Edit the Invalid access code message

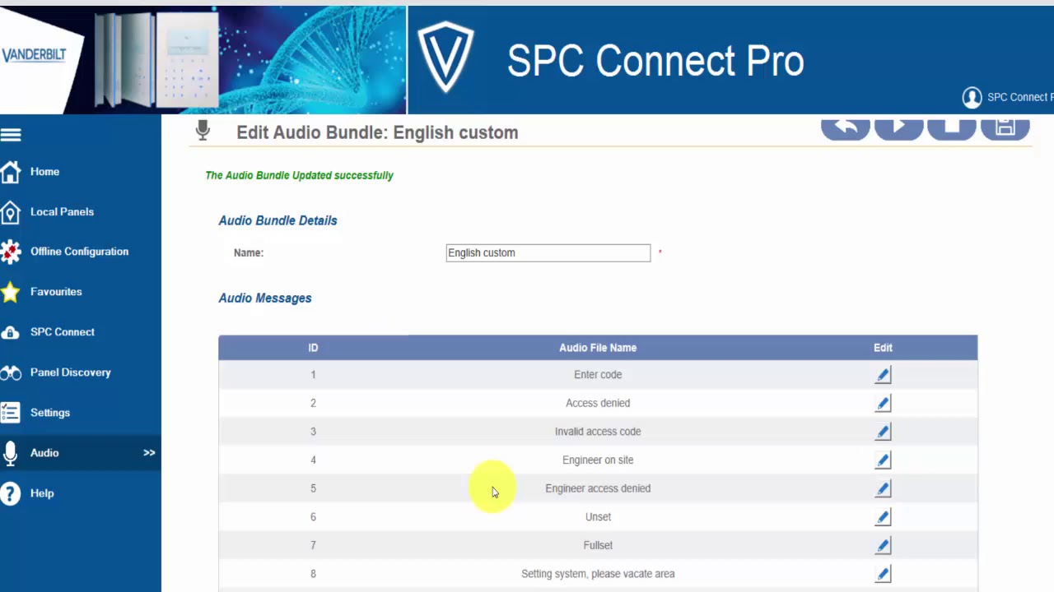883,432
